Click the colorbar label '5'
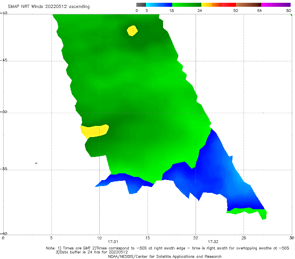 point(147,11)
